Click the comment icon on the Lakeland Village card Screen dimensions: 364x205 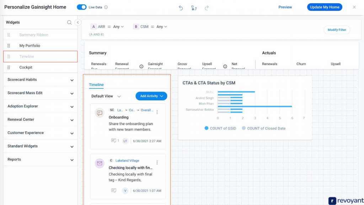113,190
